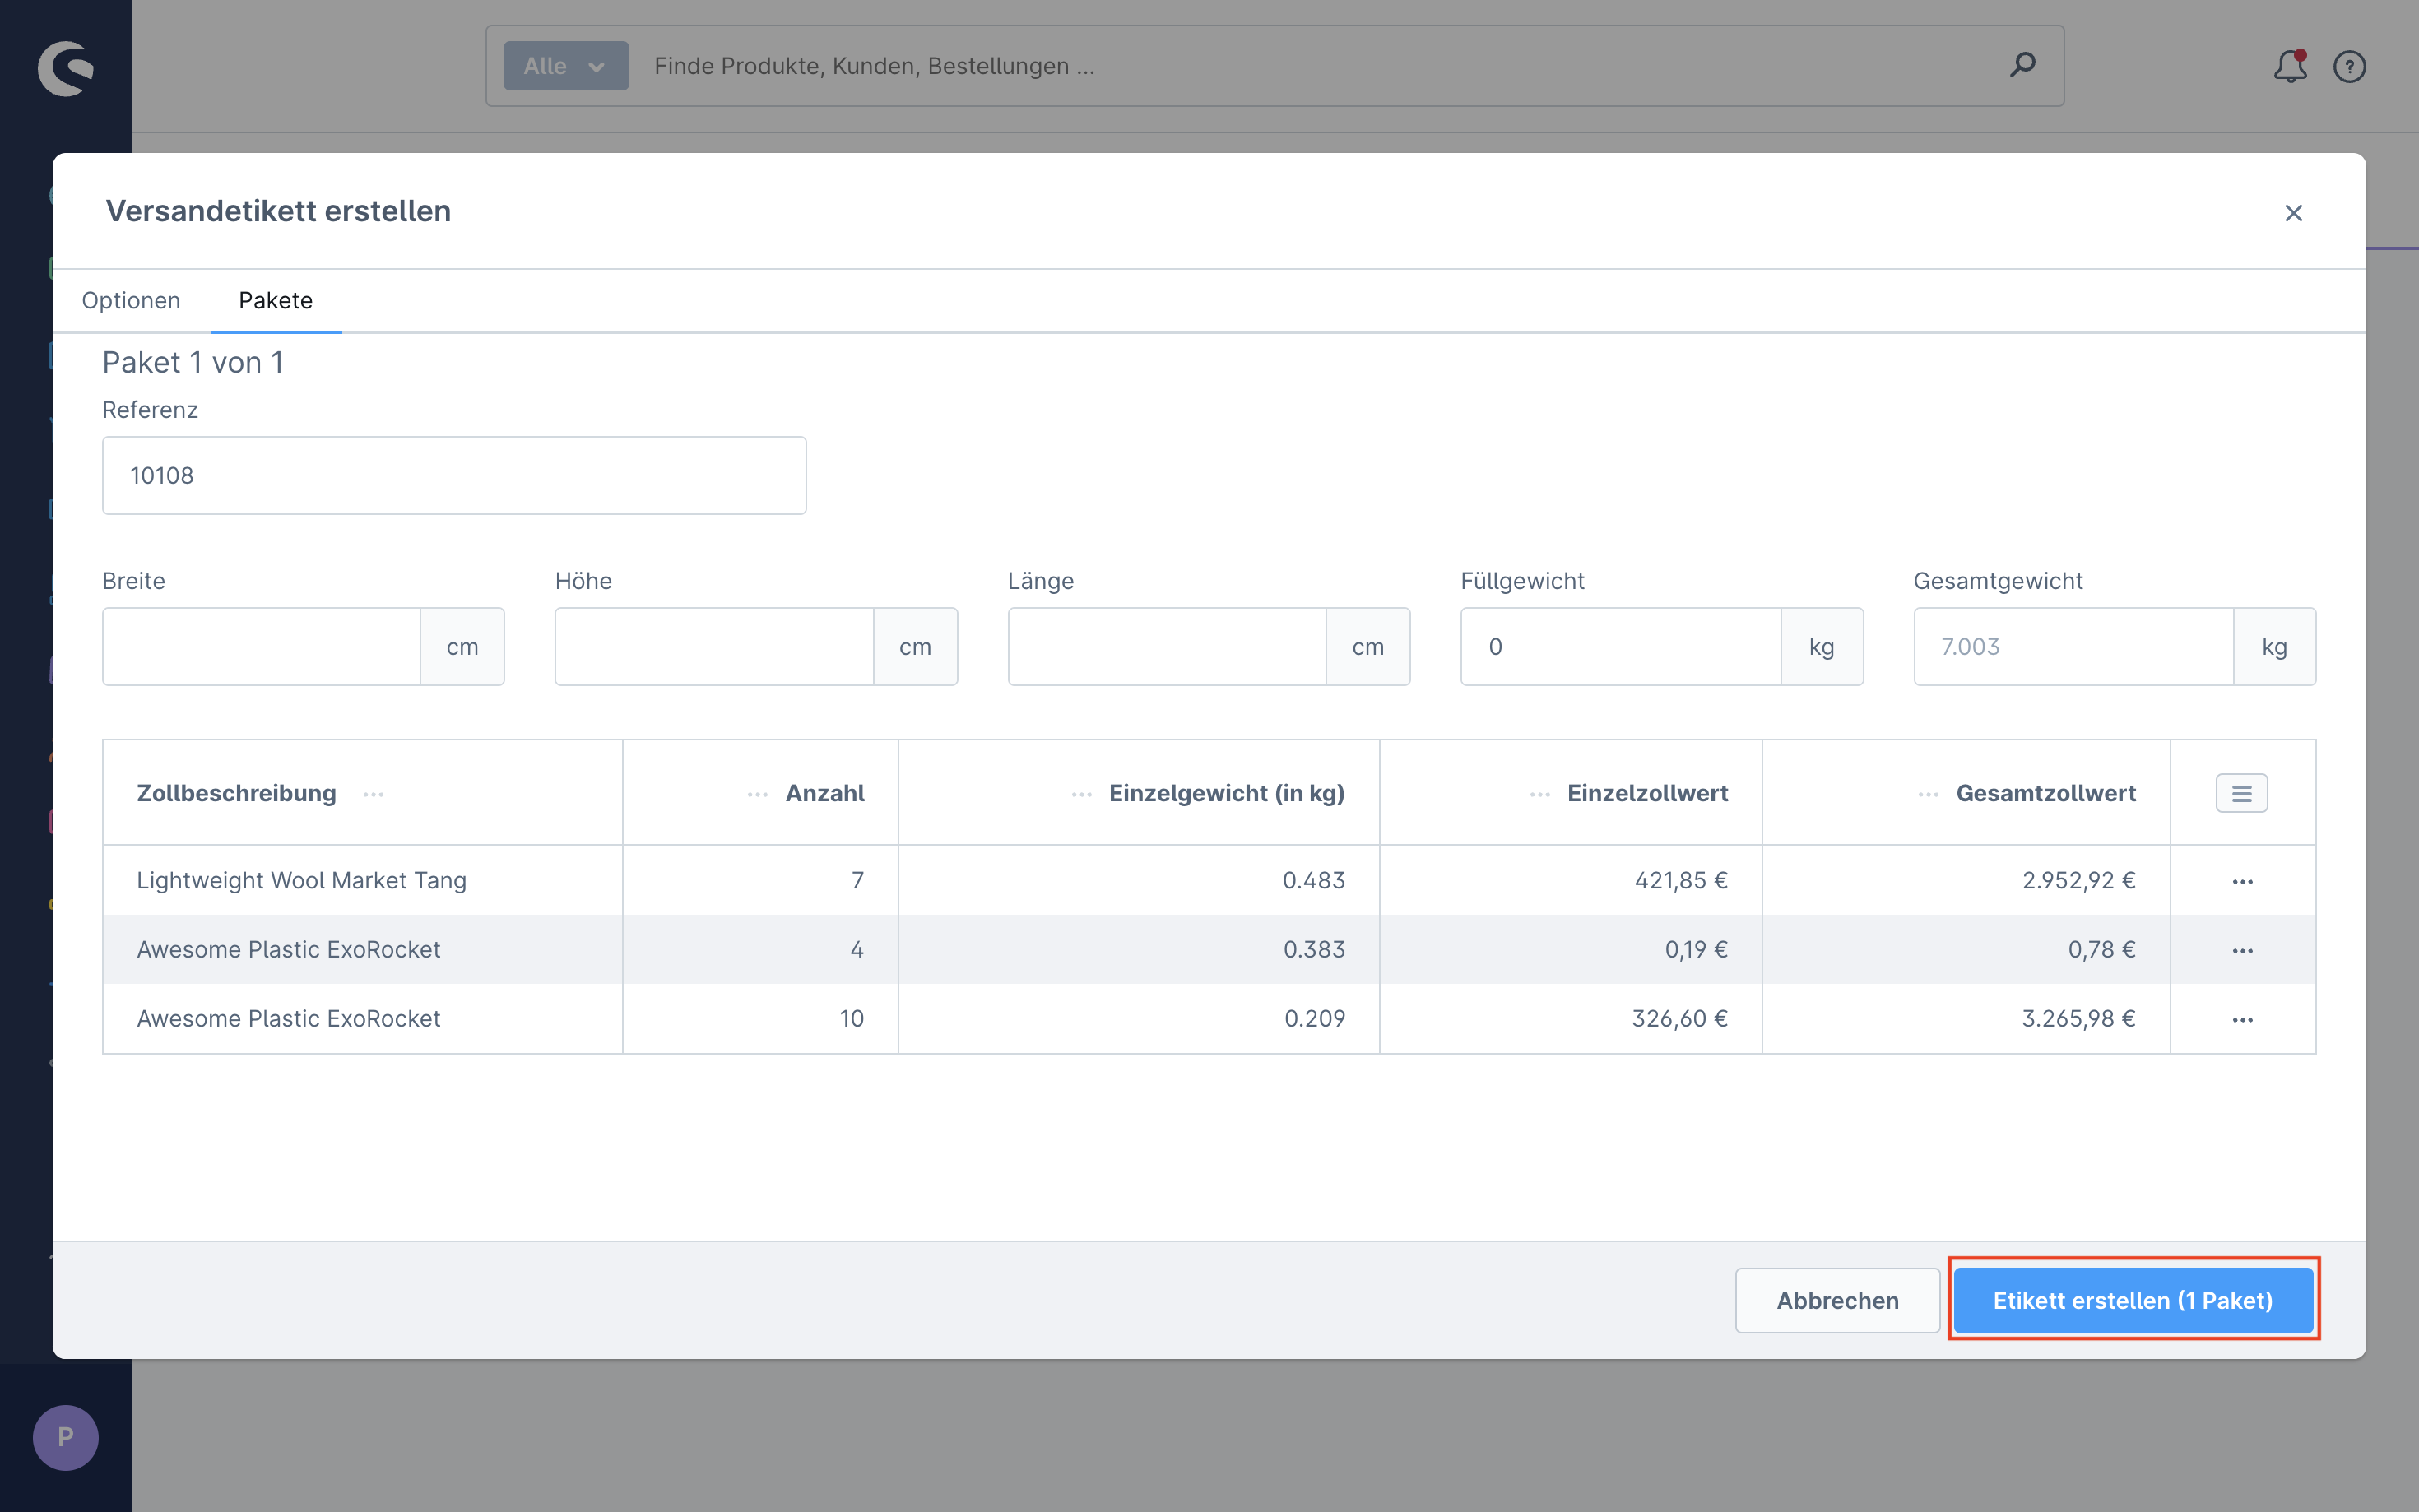Open Einzelgewicht column options dots

pyautogui.click(x=1081, y=794)
